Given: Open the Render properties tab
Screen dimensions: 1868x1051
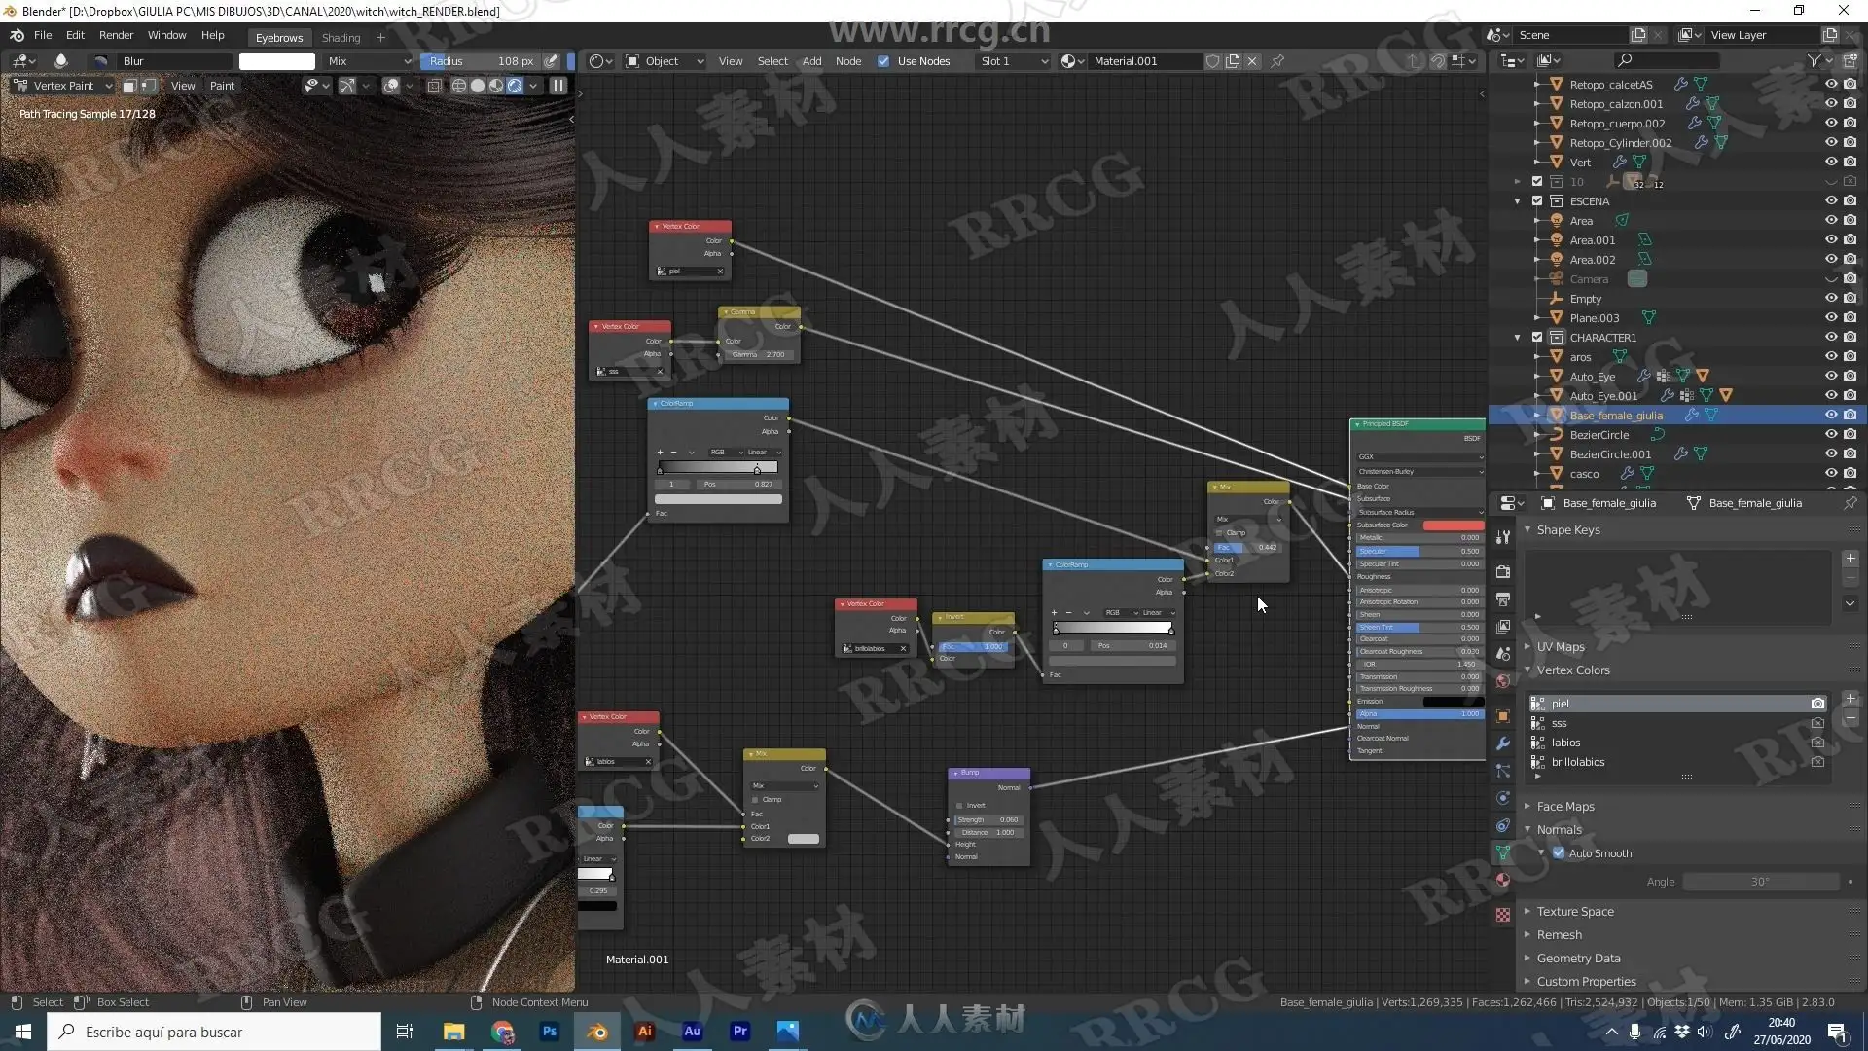Looking at the screenshot, I should coord(1503,572).
